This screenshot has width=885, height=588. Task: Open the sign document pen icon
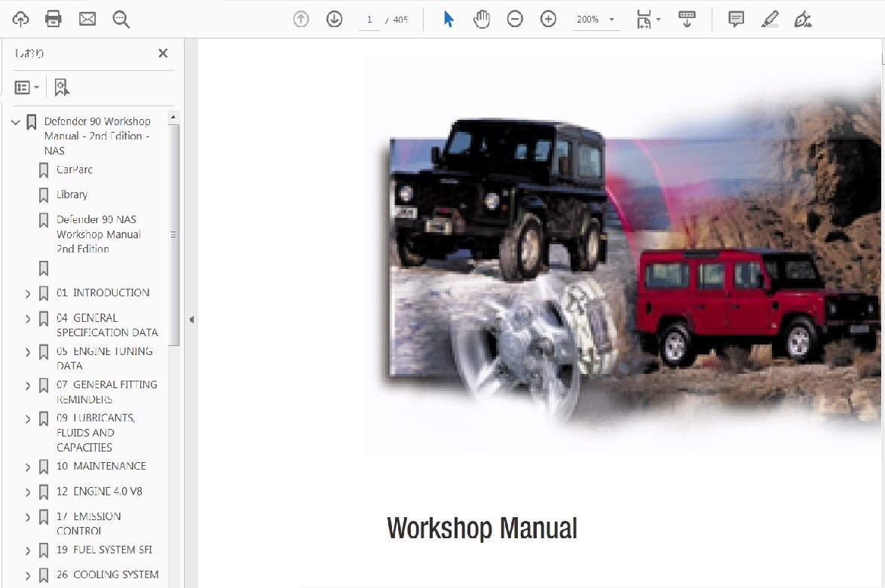803,19
